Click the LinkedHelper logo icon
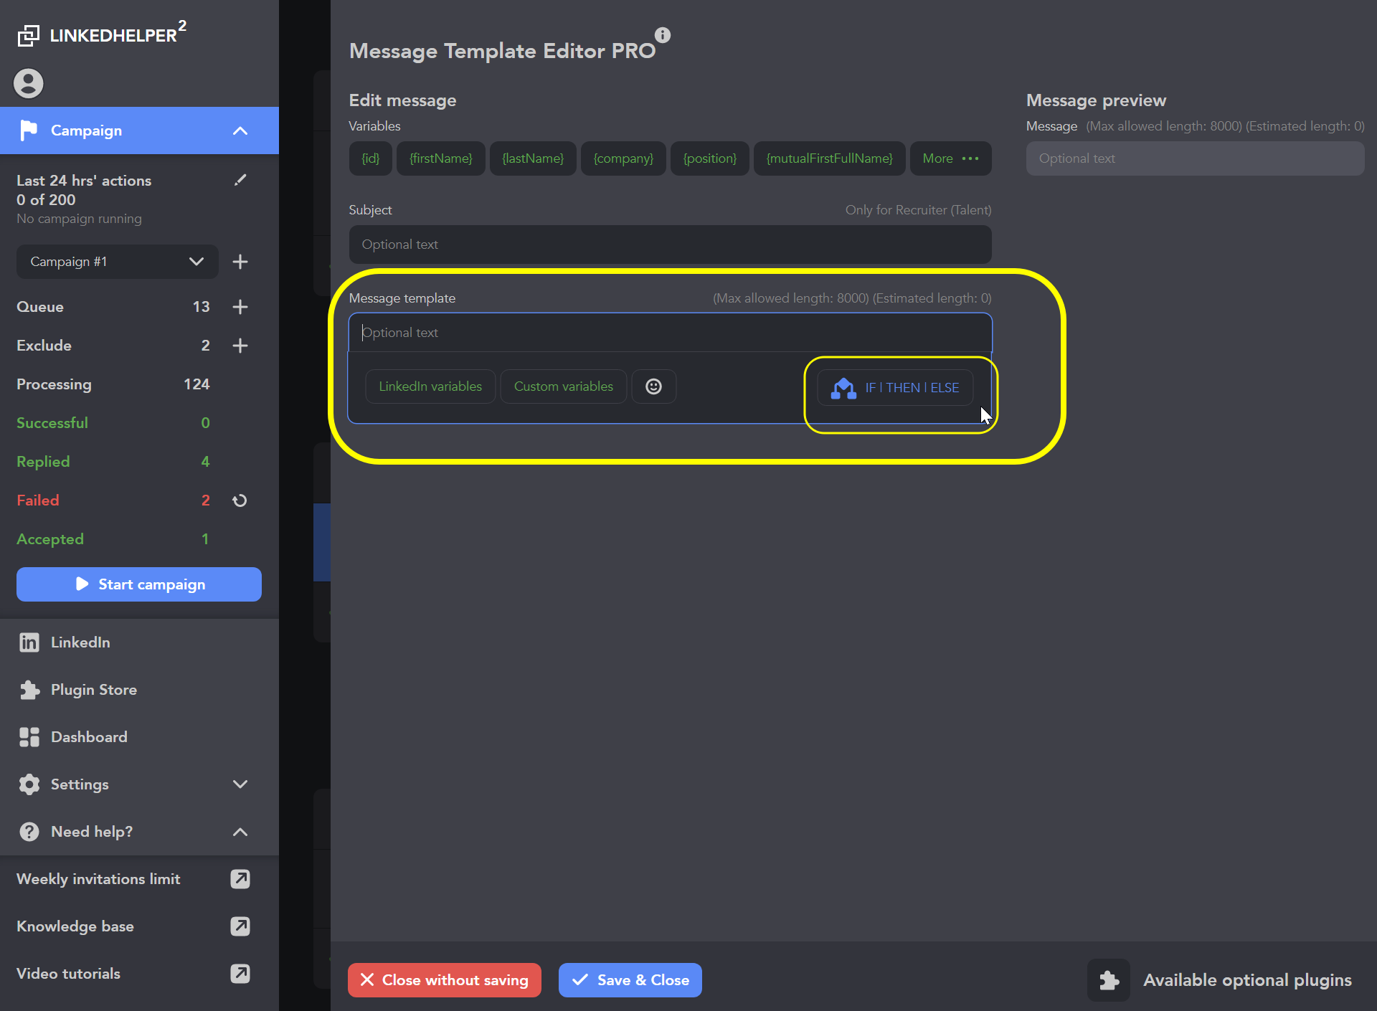Screen dimensions: 1377x1011 pyautogui.click(x=29, y=35)
